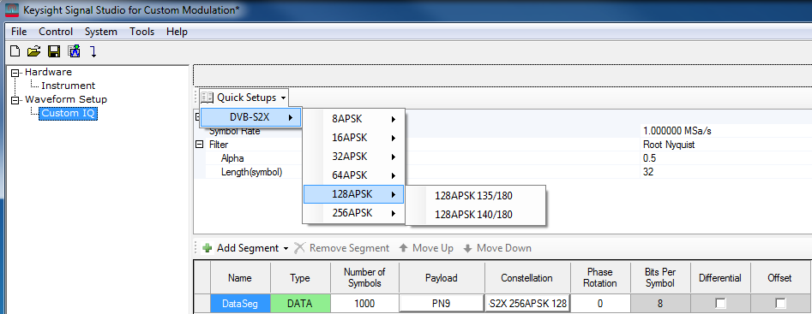This screenshot has height=314, width=812.
Task: Edit the Phase Rotation value 0
Action: click(600, 304)
